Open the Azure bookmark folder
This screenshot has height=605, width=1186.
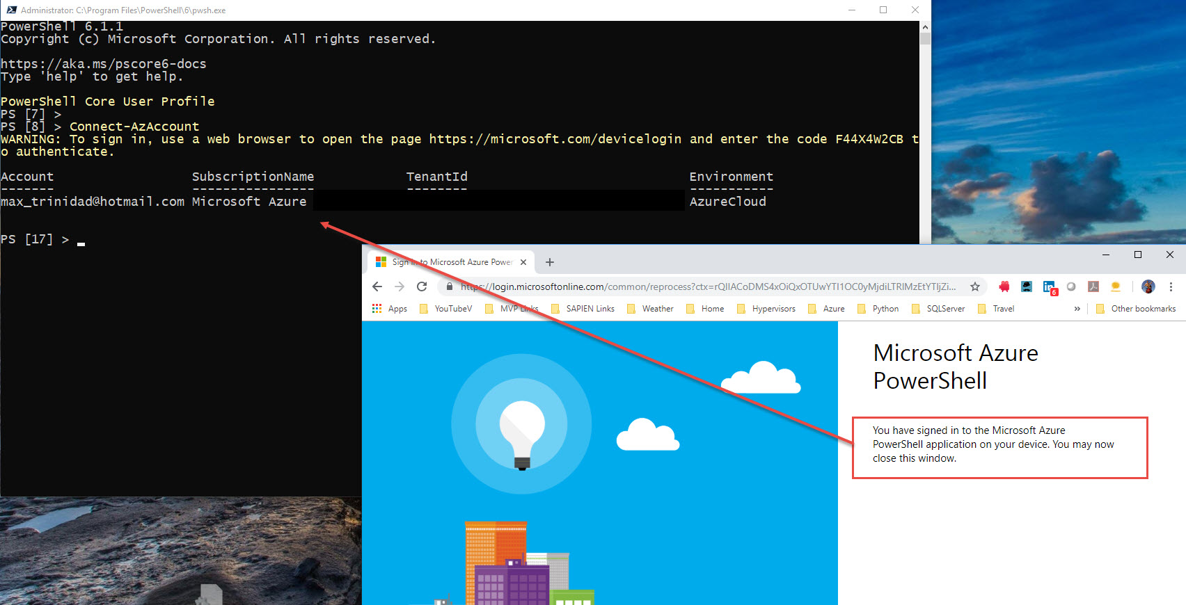pyautogui.click(x=826, y=309)
